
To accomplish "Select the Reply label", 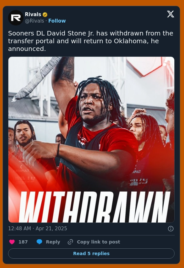I will tap(53, 242).
